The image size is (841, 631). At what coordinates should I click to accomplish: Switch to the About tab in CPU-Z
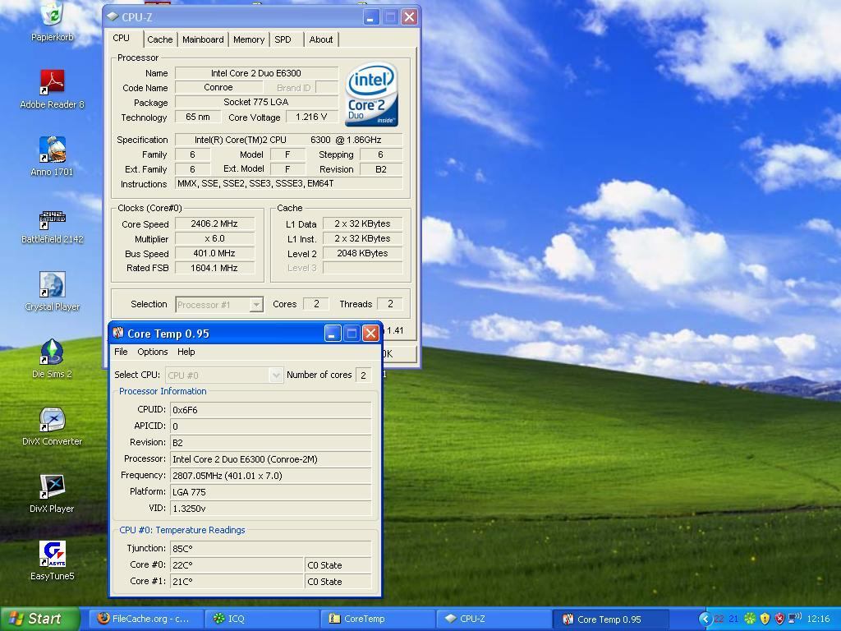click(321, 39)
